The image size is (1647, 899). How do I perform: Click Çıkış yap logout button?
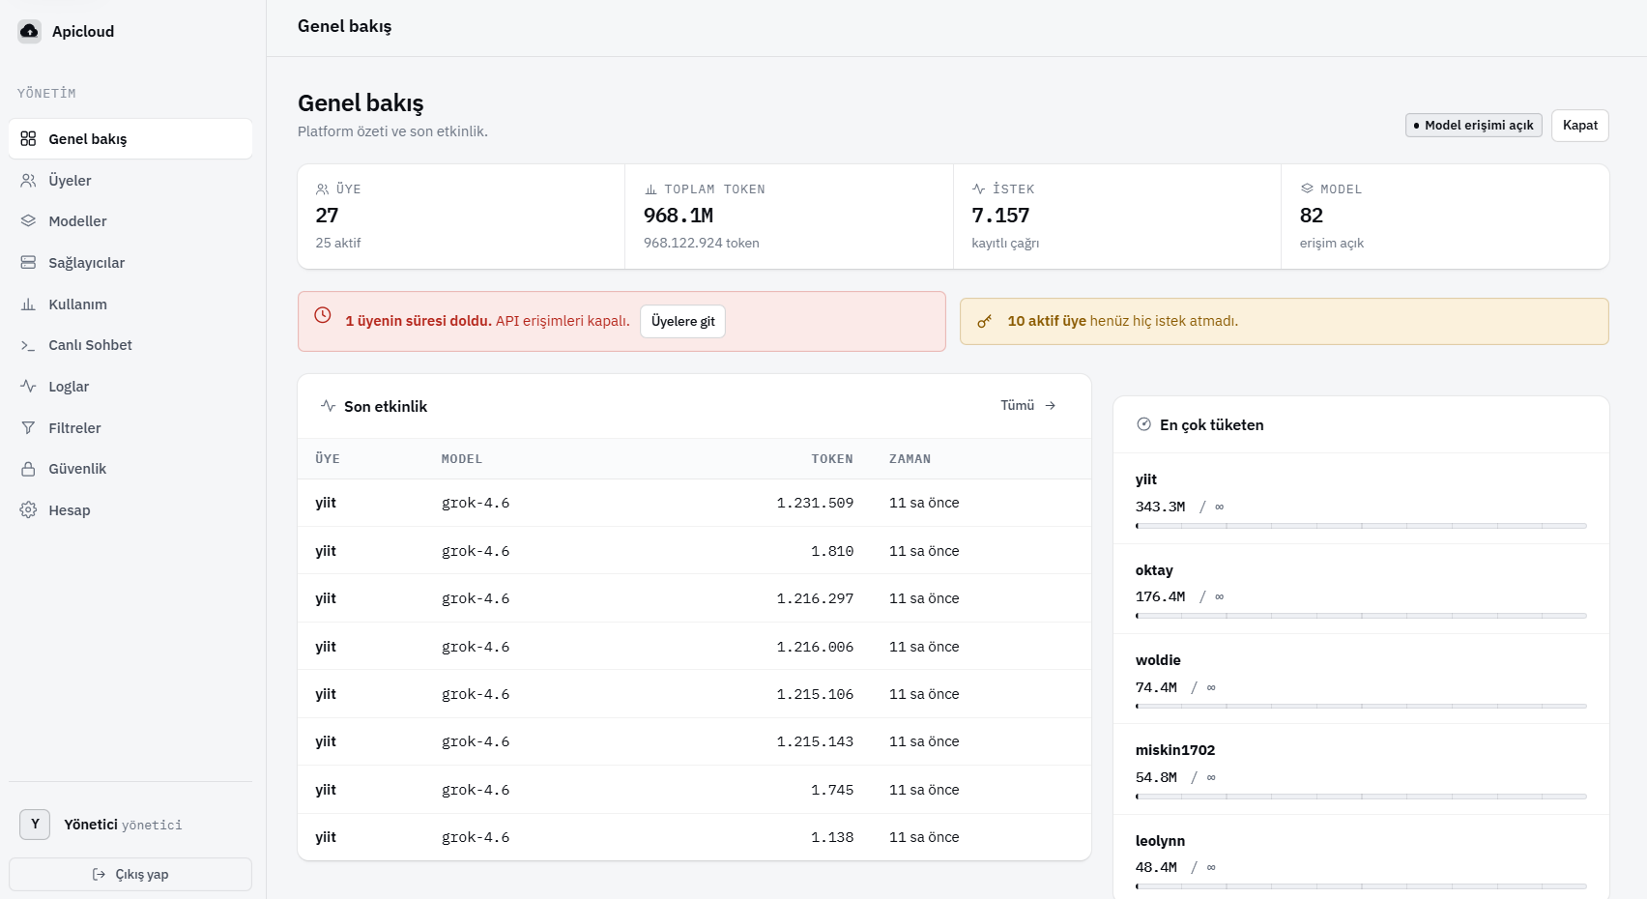[130, 875]
